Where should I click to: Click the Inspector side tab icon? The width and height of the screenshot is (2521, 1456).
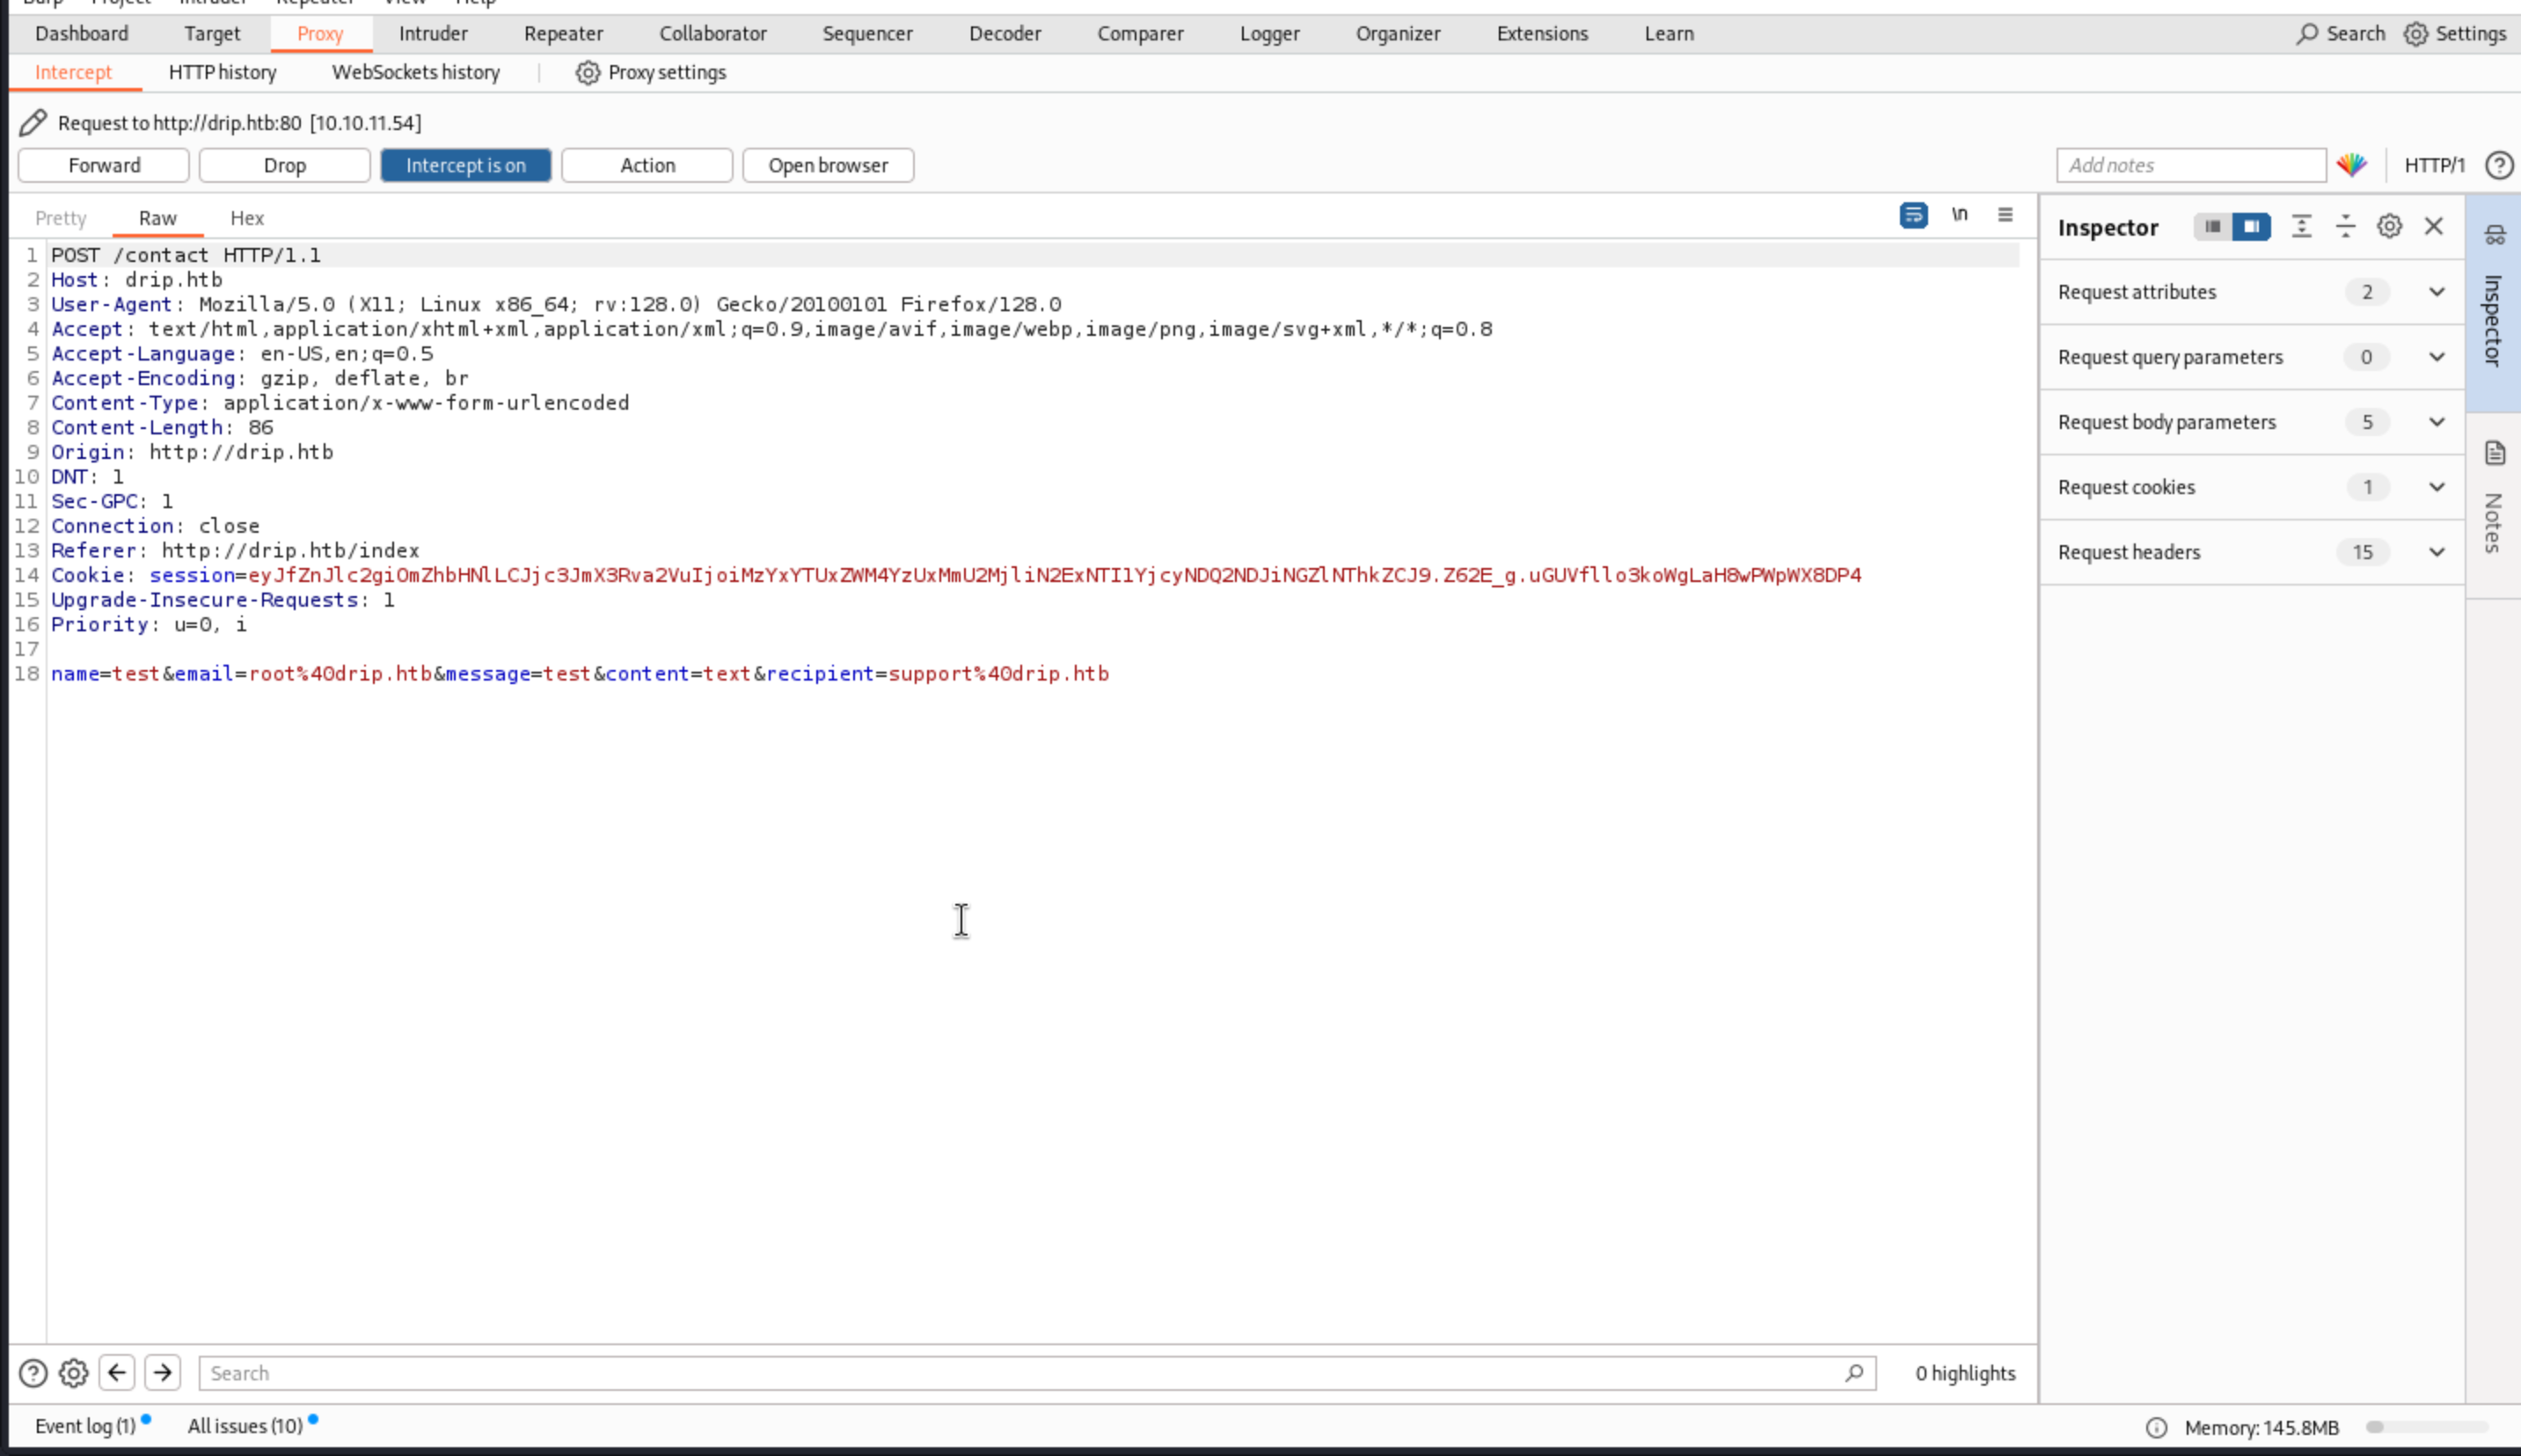(2494, 236)
